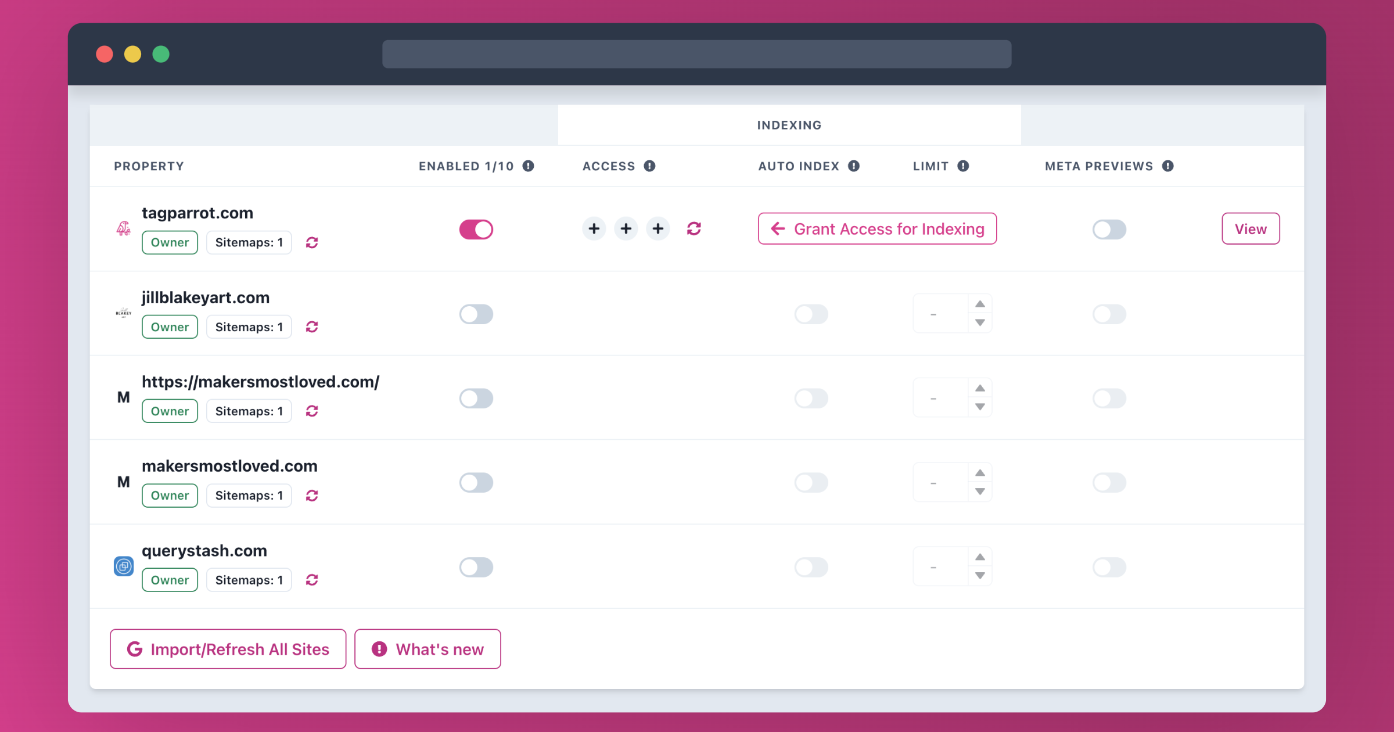Click the up stepper arrow for jillblakeyart.com Limit
The height and width of the screenshot is (732, 1394).
pyautogui.click(x=979, y=303)
